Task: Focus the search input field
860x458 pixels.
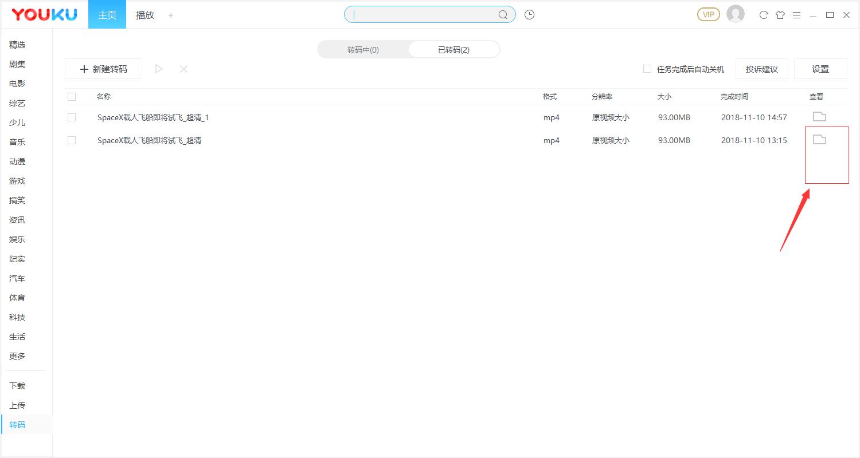Action: 421,15
